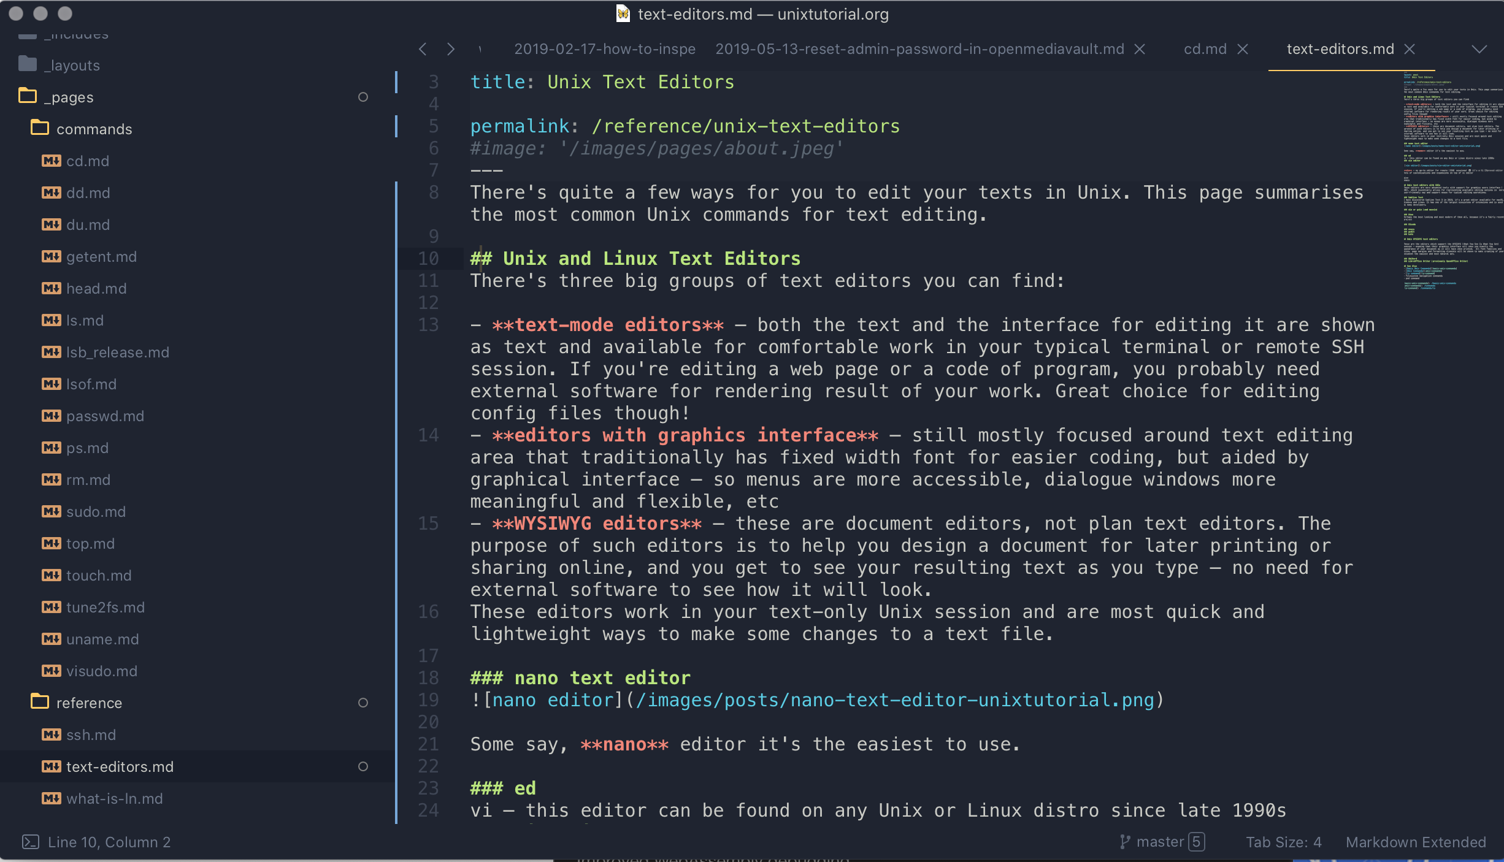The height and width of the screenshot is (862, 1504).
Task: Click the back navigation arrow
Action: [x=423, y=49]
